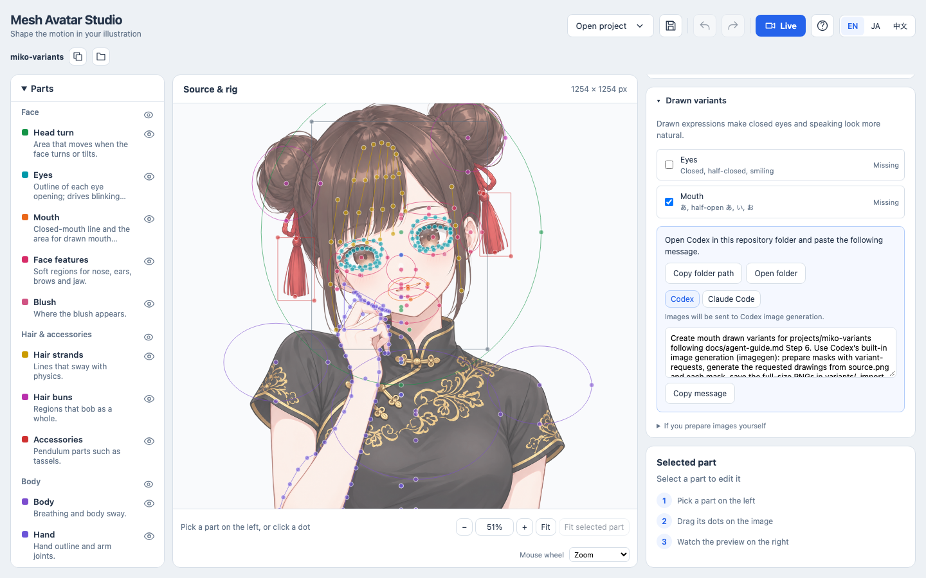Click the 51% zoom value field
This screenshot has height=578, width=926.
pyautogui.click(x=495, y=527)
